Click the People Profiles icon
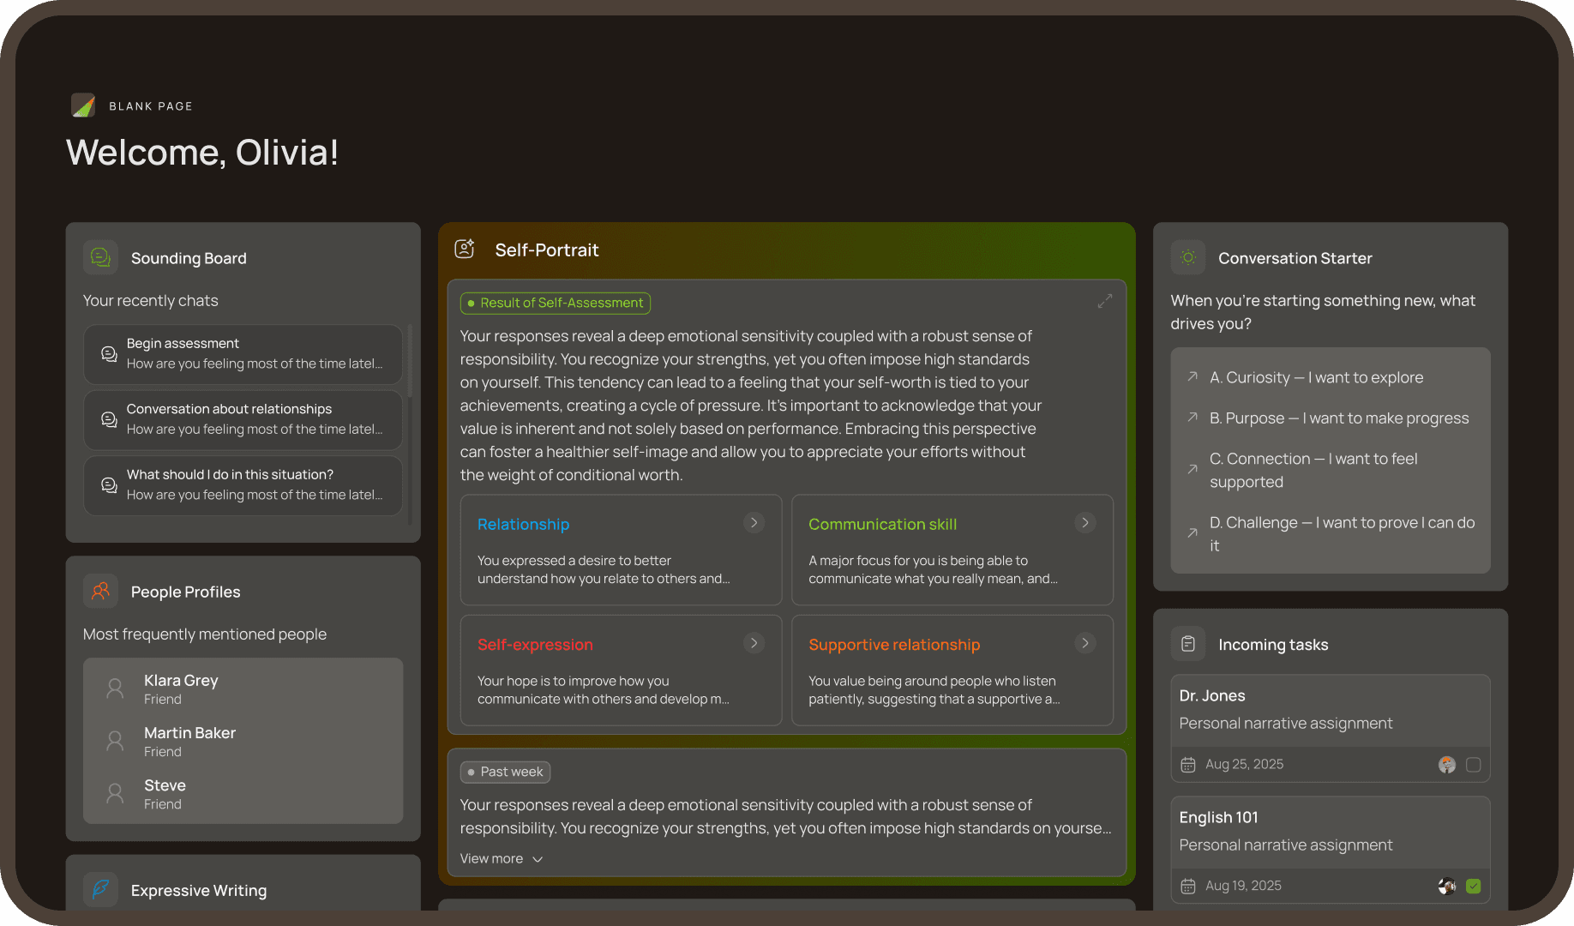 pyautogui.click(x=100, y=591)
